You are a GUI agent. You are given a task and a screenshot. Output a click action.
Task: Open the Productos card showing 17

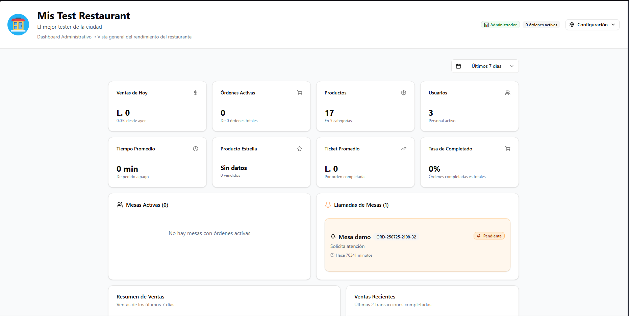(366, 106)
